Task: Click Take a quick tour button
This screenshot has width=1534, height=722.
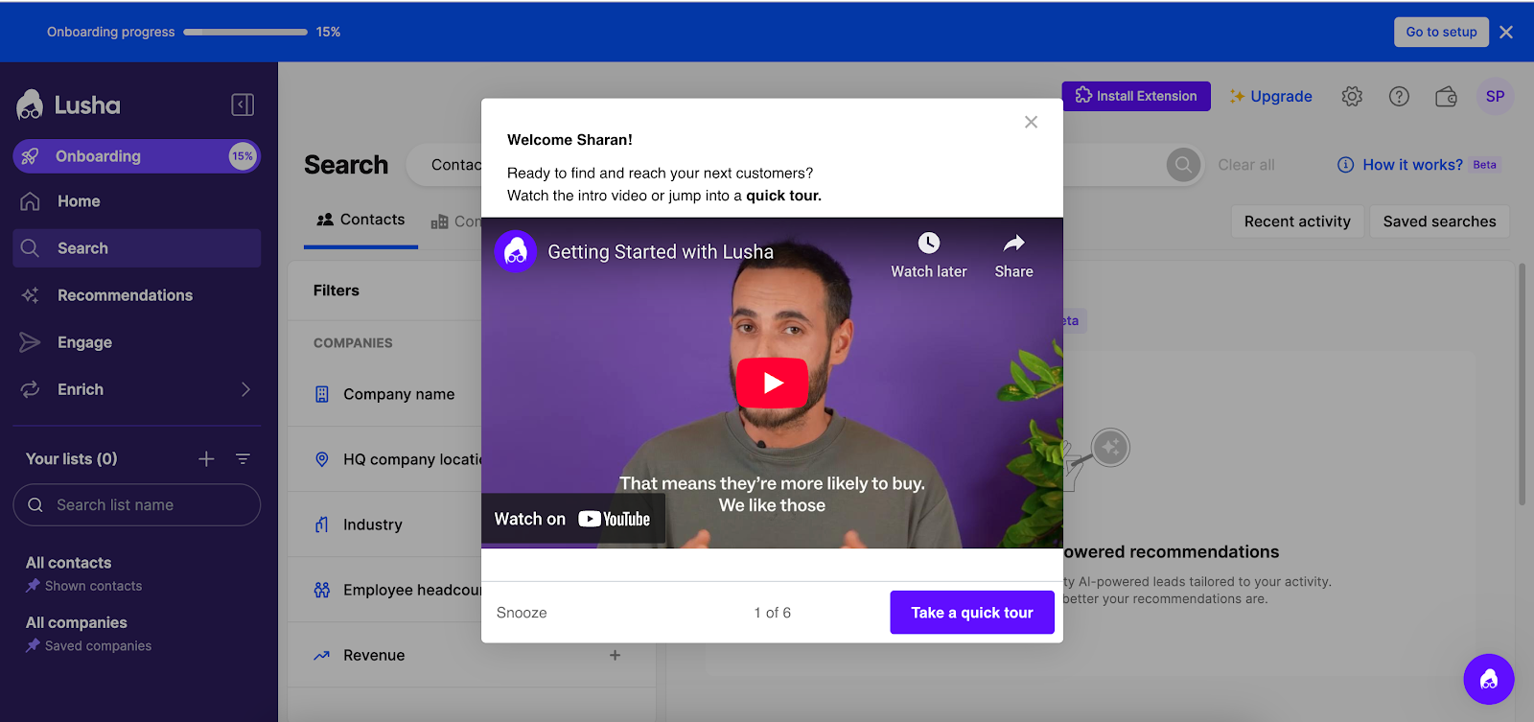Action: (x=972, y=613)
